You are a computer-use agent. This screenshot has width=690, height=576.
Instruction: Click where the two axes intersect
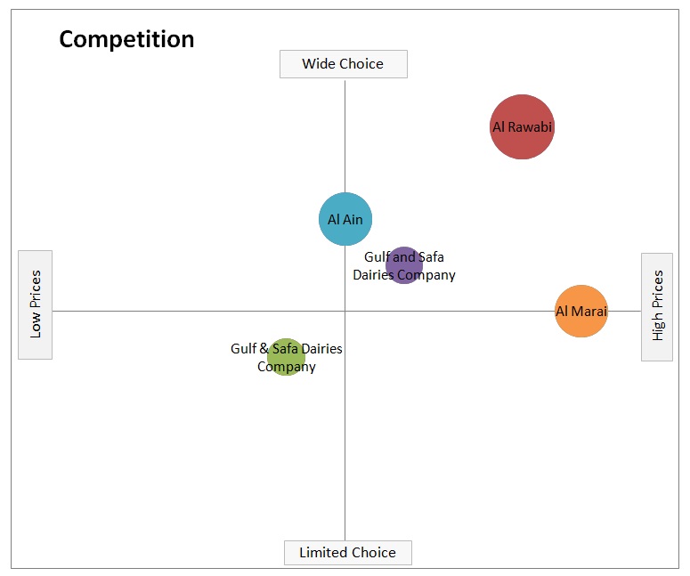[345, 311]
